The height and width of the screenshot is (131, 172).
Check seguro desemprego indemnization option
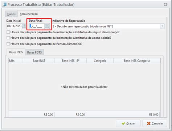coord(8,32)
